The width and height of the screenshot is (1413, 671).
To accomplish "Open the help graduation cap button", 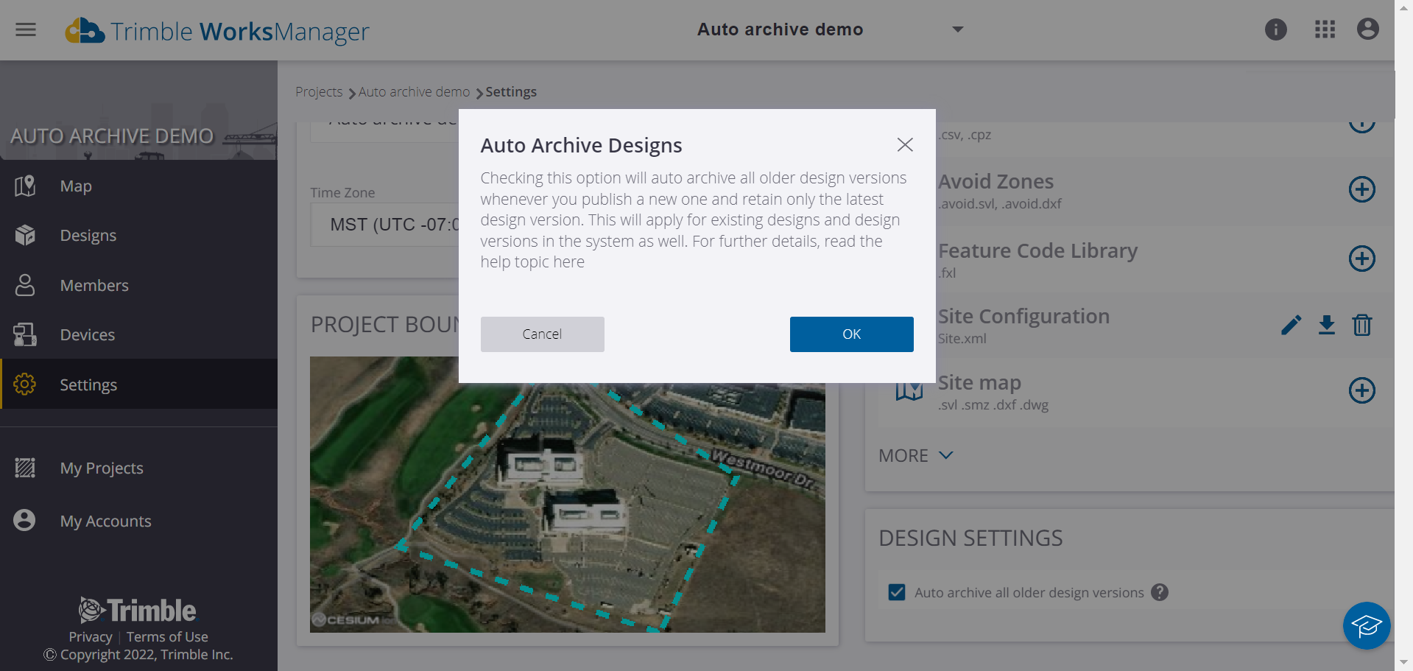I will (1366, 626).
